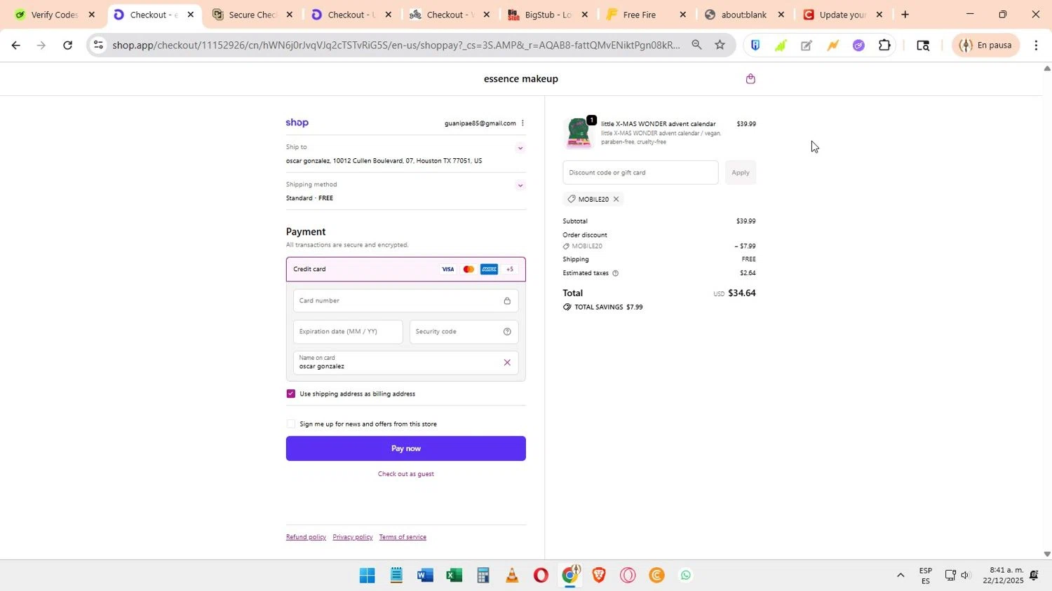Show the +5 more card brands
Screen dimensions: 1052x591
tap(510, 270)
